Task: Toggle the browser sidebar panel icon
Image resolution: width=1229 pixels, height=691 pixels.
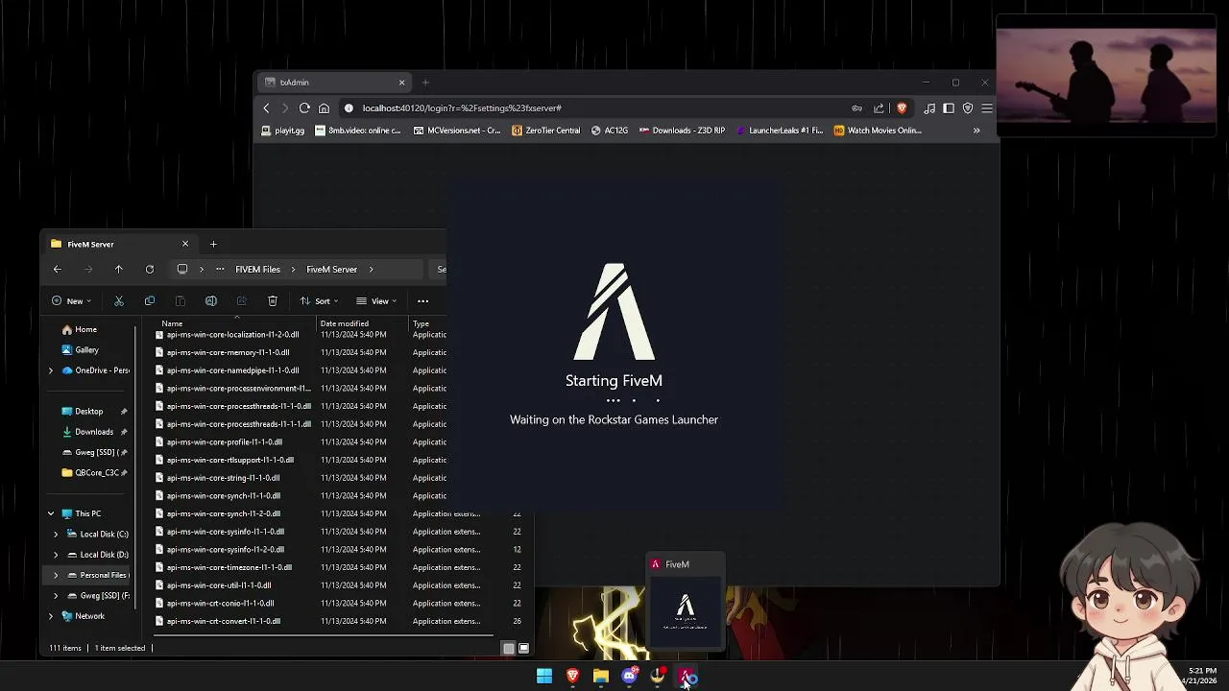Action: [x=949, y=108]
